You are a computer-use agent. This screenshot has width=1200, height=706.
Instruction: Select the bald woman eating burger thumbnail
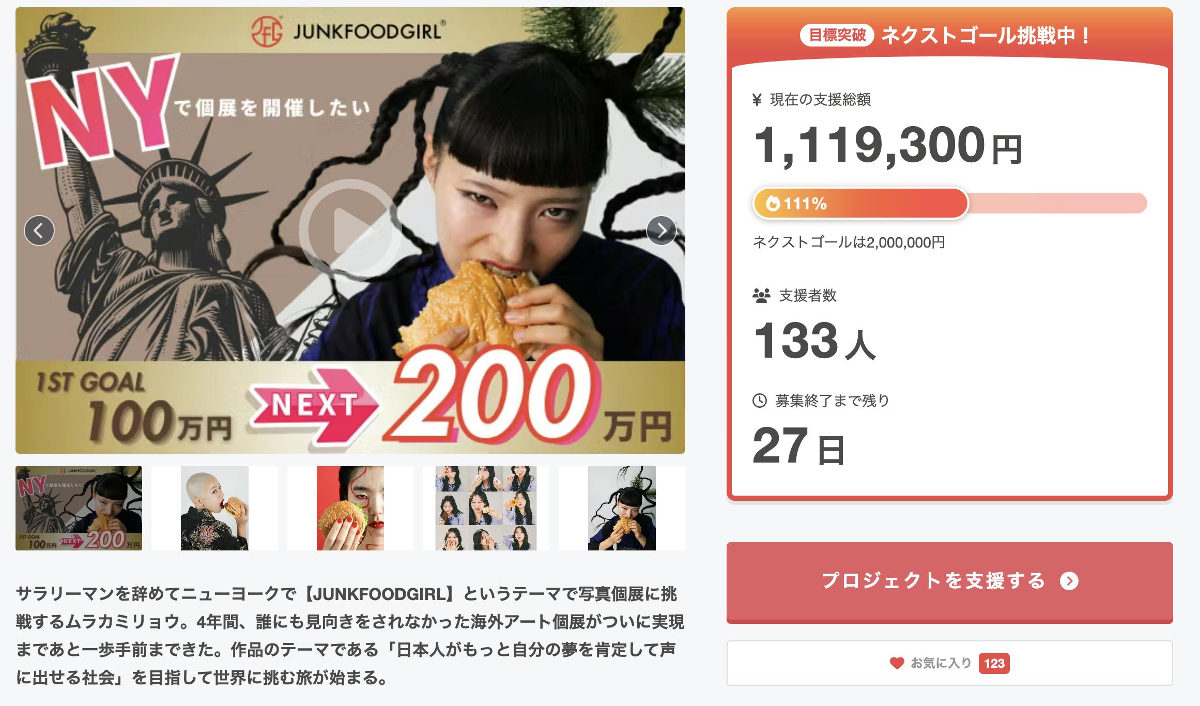tap(214, 508)
